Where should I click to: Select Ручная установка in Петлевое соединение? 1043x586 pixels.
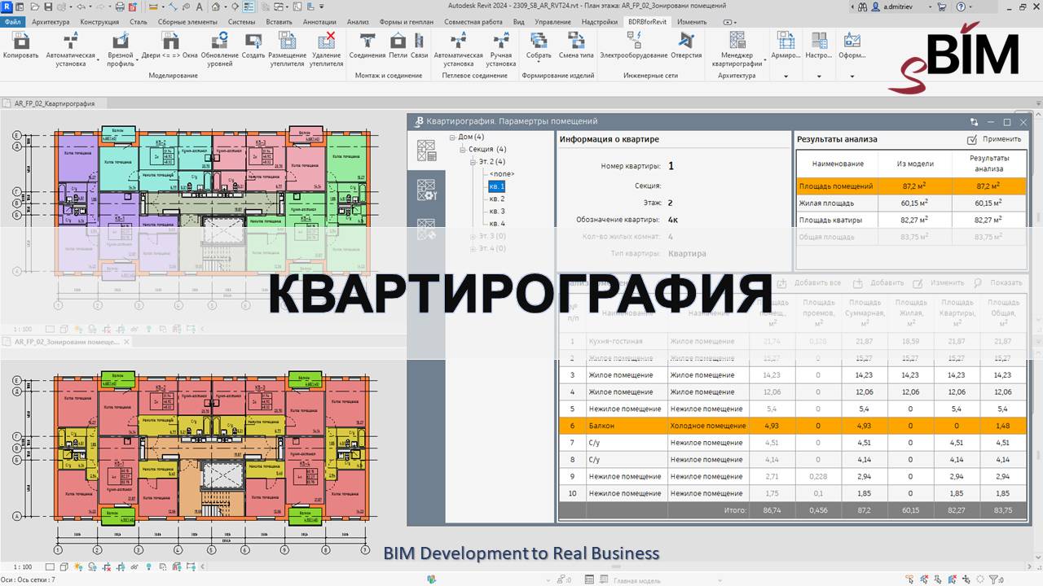click(501, 50)
